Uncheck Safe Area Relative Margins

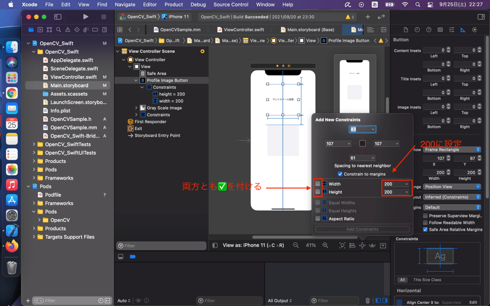(x=425, y=229)
